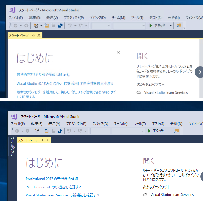Click Navigate Forward icon in upper window
Screen dimensions: 203x201
26,26
